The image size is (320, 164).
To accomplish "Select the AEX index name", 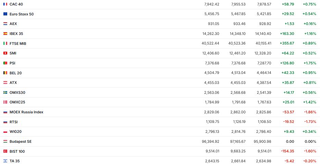I will [13, 24].
